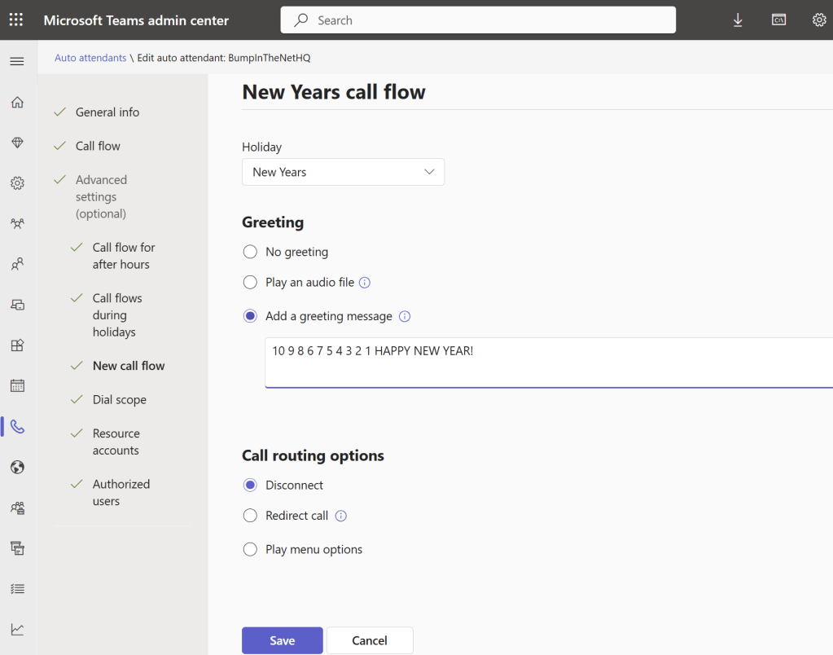The height and width of the screenshot is (655, 833).
Task: Click the download icon in header
Action: point(738,20)
